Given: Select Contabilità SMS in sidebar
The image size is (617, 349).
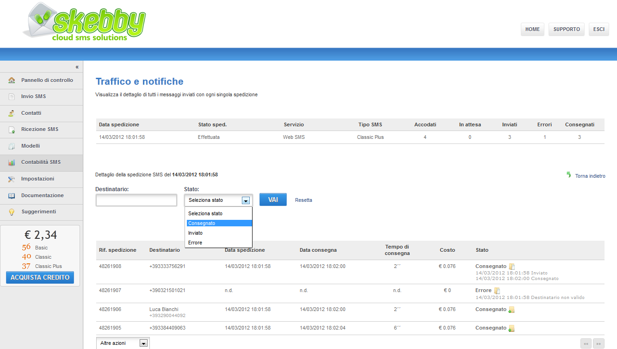Looking at the screenshot, I should click(x=42, y=162).
